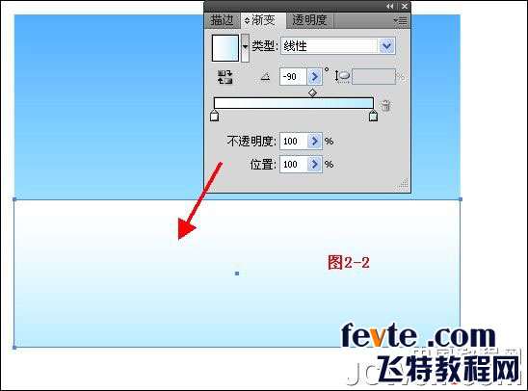Image resolution: width=528 pixels, height=391 pixels.
Task: Switch to the 透明度 transparency tab
Action: (309, 20)
